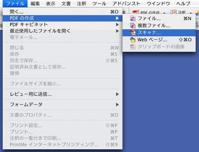Screen dimensions: 199x152
Task: Select ファイル... text in create submenu
Action: coord(149,19)
